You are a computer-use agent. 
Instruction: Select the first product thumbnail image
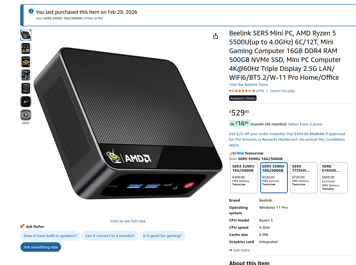point(26,35)
